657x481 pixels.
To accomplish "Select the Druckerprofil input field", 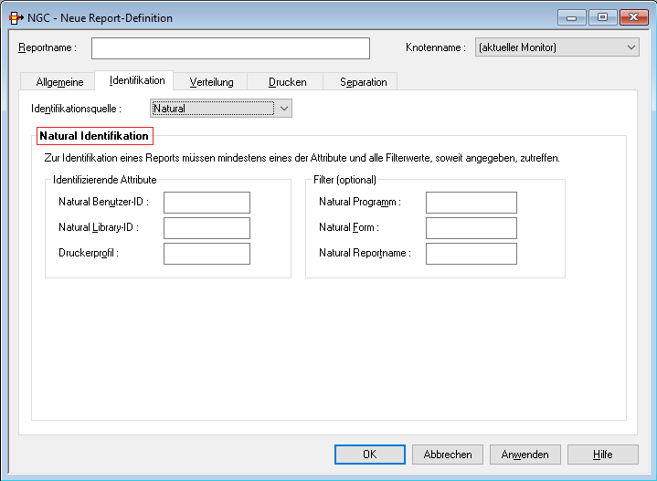I will 207,254.
